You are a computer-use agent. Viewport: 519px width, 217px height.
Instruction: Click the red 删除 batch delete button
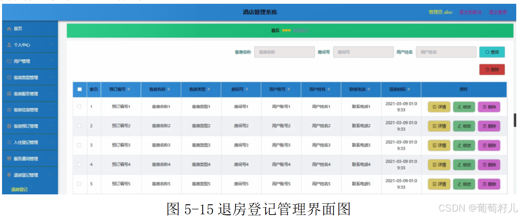pyautogui.click(x=492, y=70)
